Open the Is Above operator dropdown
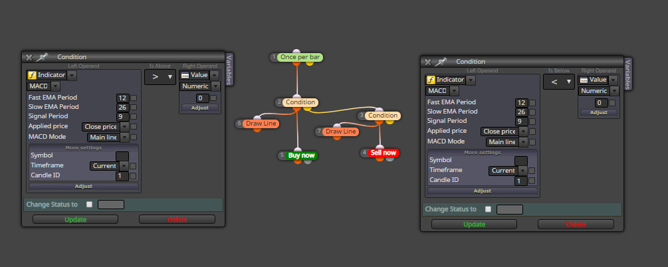The height and width of the screenshot is (267, 668). [160, 77]
